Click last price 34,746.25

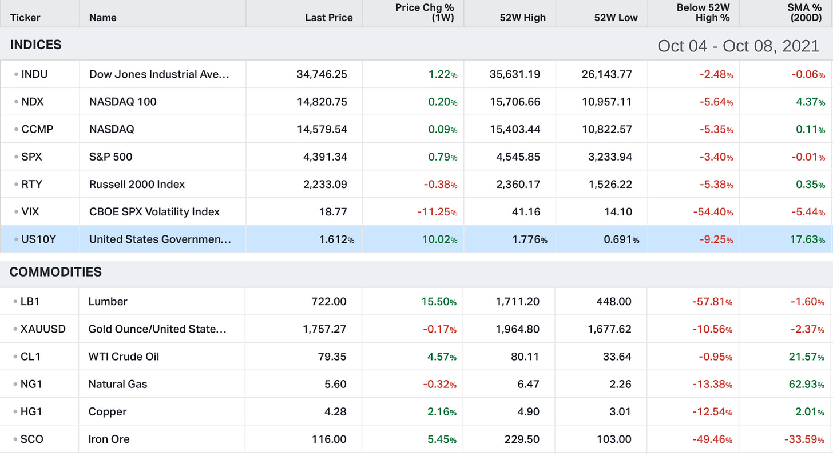(x=322, y=74)
